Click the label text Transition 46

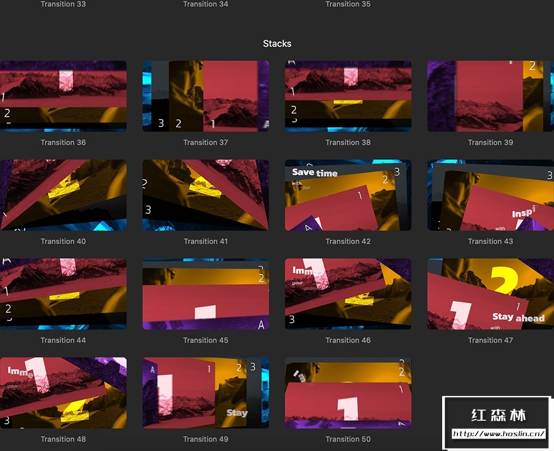coord(348,340)
